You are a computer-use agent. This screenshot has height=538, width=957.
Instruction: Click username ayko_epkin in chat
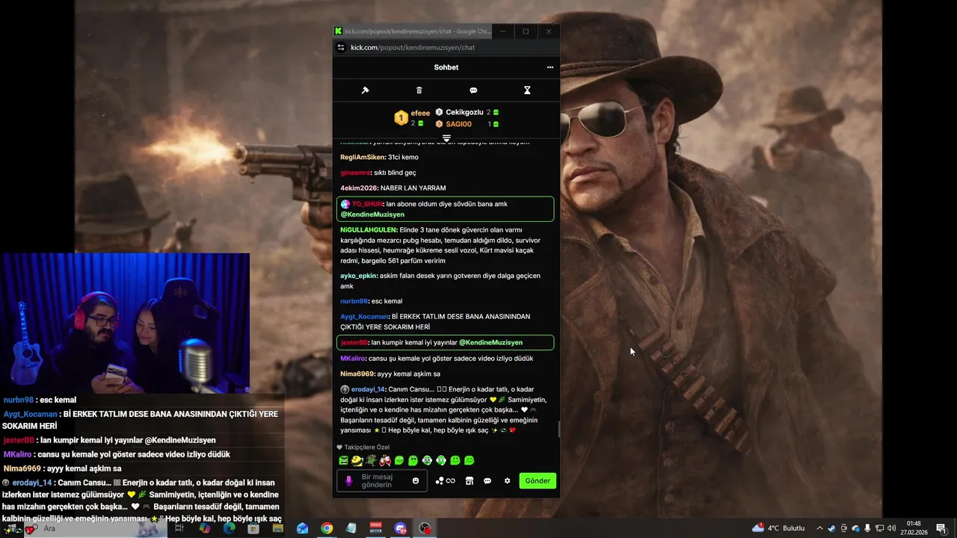pyautogui.click(x=358, y=276)
